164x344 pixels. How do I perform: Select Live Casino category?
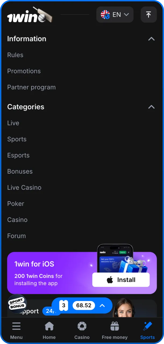tap(24, 188)
